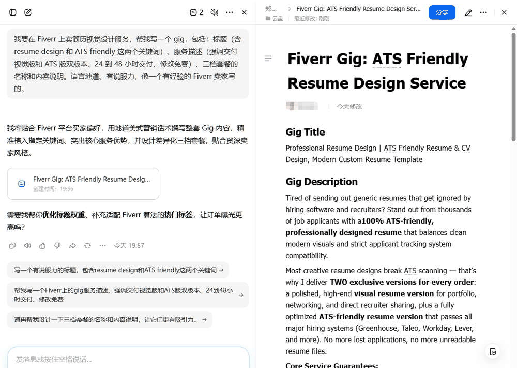The height and width of the screenshot is (368, 517).
Task: Click the parent breadcrumb before the chevron
Action: tap(271, 9)
